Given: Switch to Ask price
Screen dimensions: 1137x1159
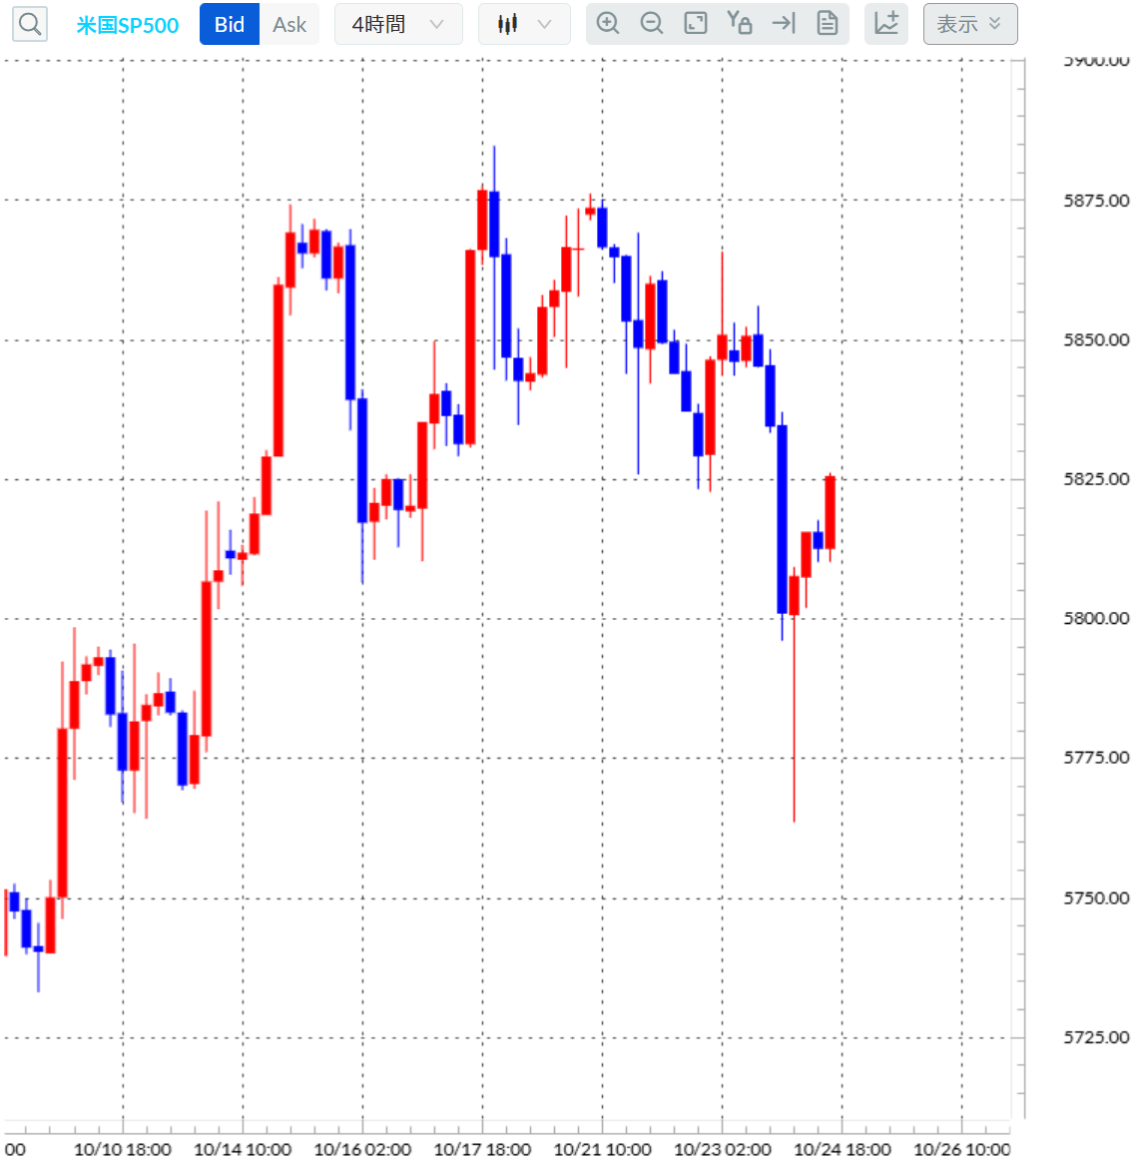Looking at the screenshot, I should [x=289, y=24].
